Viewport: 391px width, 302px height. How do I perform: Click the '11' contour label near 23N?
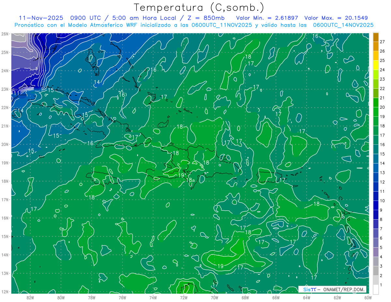(17, 93)
